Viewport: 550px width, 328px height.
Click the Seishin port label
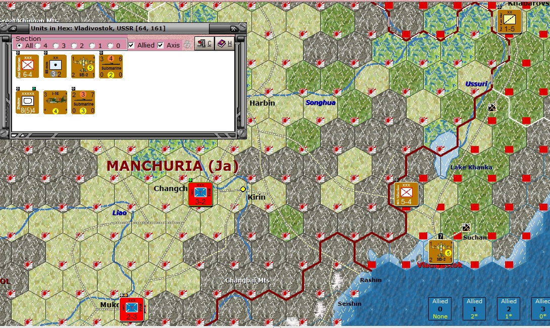point(349,304)
